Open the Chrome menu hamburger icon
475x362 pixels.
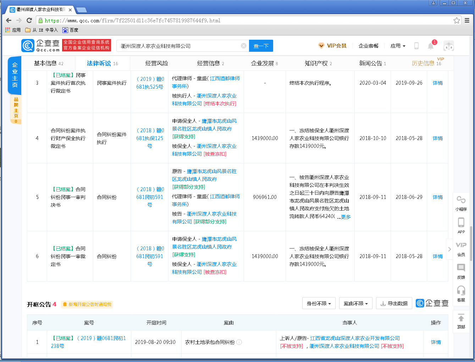[467, 21]
